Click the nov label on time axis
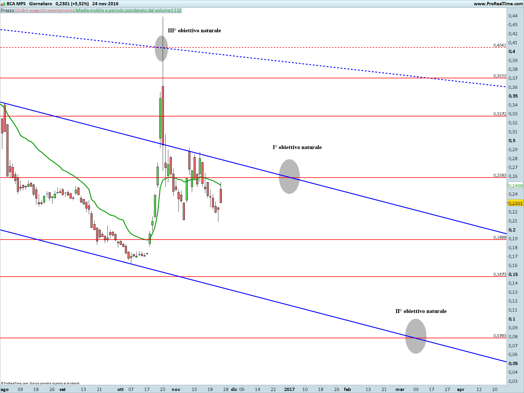This screenshot has width=524, height=393. click(x=176, y=390)
